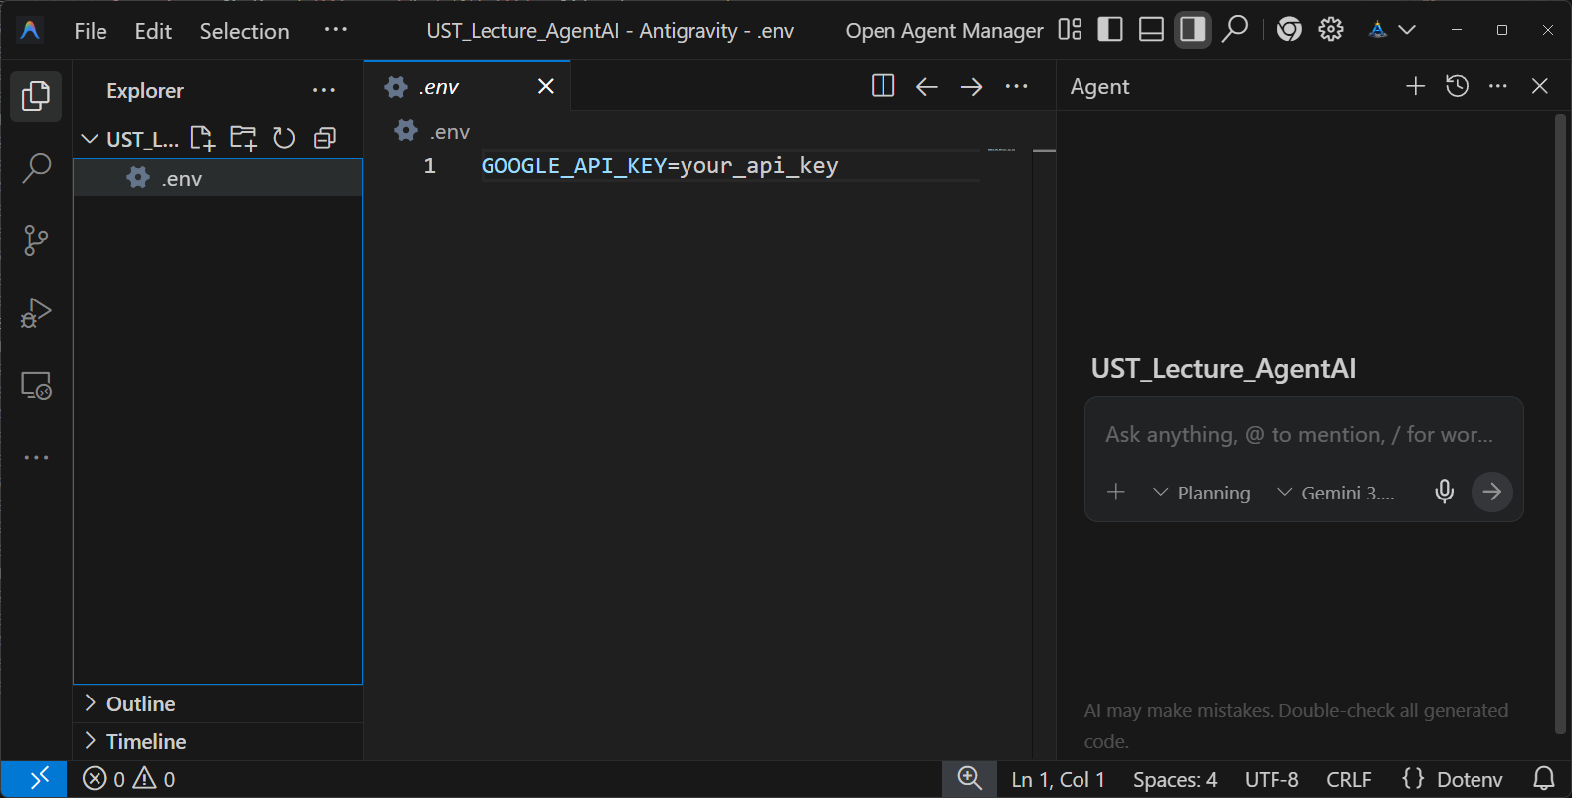Open the Explorer view in activity bar
The image size is (1572, 798).
(x=36, y=96)
